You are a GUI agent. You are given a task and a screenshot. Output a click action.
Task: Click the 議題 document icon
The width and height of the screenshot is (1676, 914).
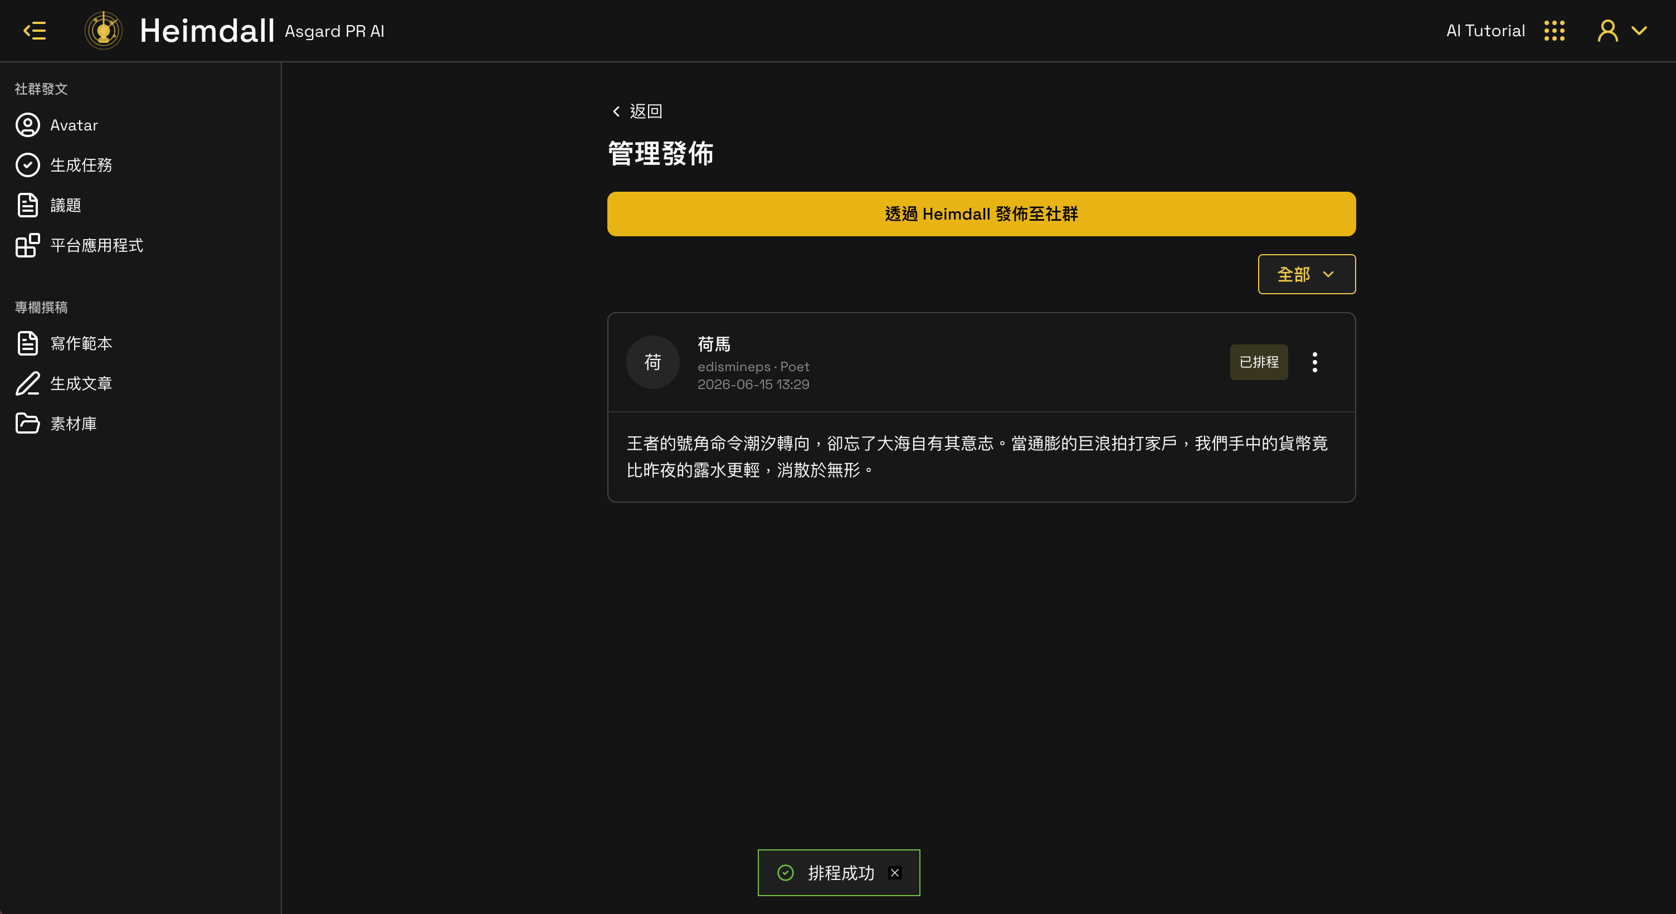27,205
